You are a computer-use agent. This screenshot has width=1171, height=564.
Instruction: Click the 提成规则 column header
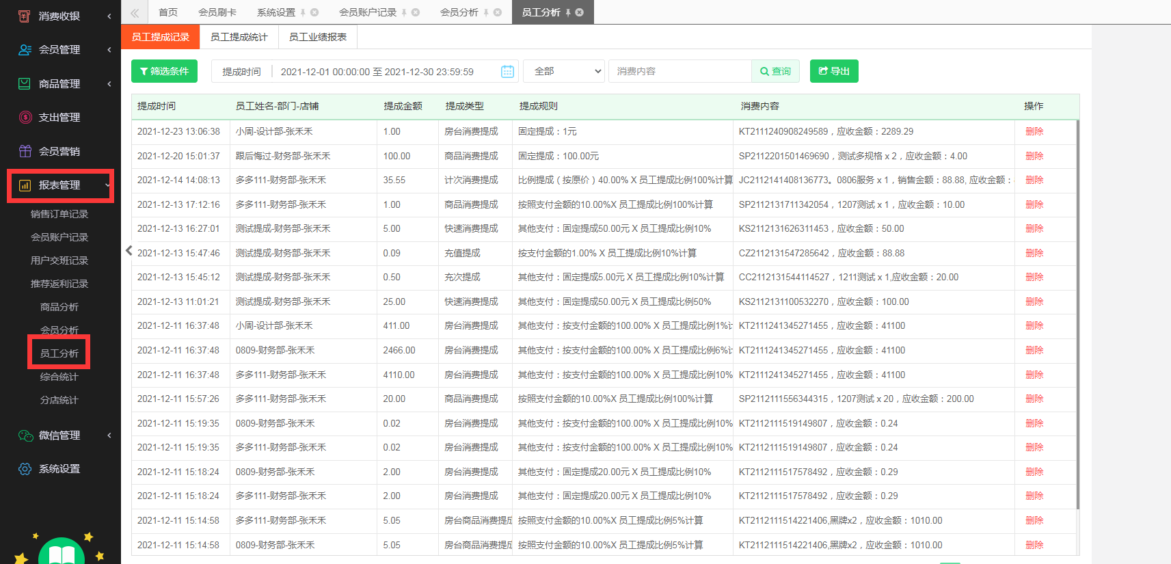tap(538, 106)
